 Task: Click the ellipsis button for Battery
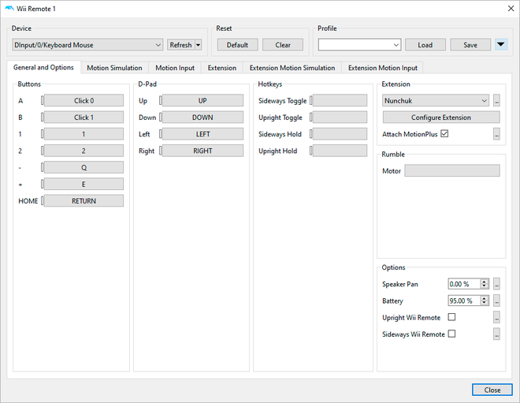[496, 300]
